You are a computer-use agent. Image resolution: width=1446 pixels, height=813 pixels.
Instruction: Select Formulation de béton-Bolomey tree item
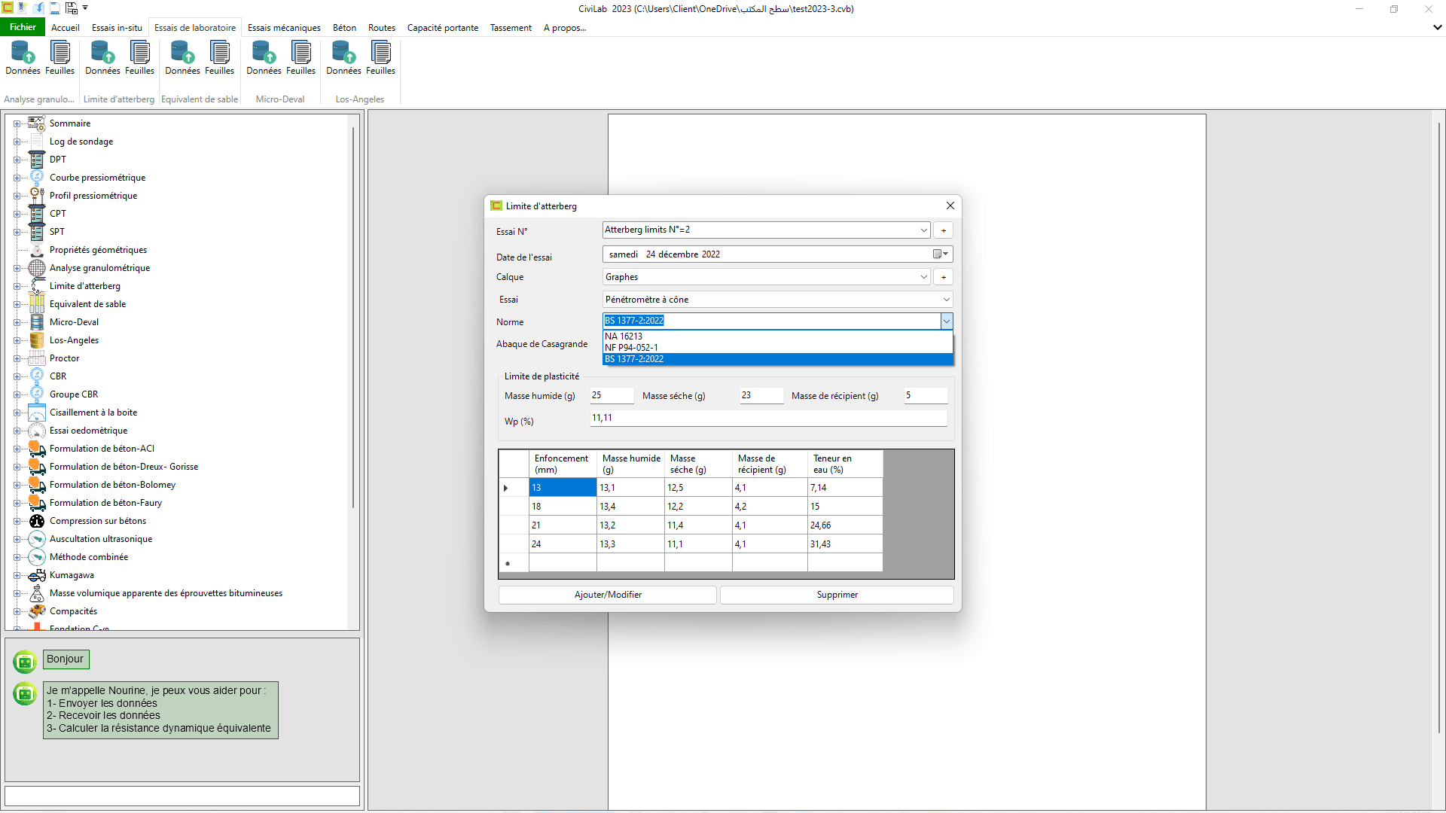112,485
